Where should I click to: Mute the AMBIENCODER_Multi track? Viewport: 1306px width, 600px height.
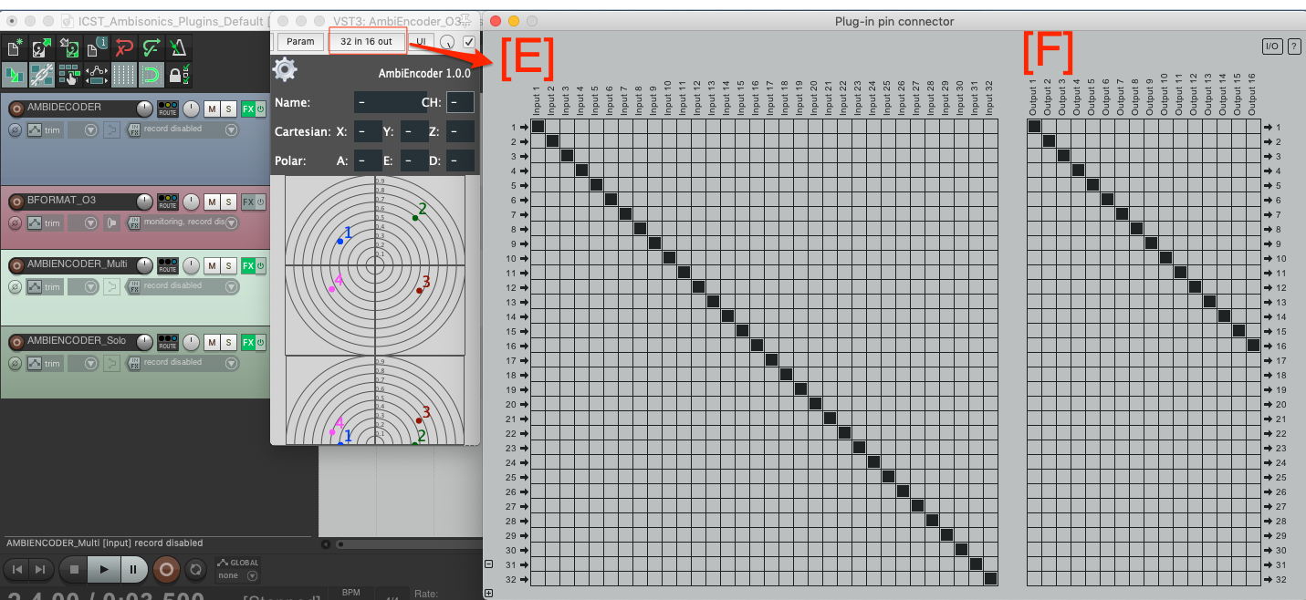pos(211,265)
